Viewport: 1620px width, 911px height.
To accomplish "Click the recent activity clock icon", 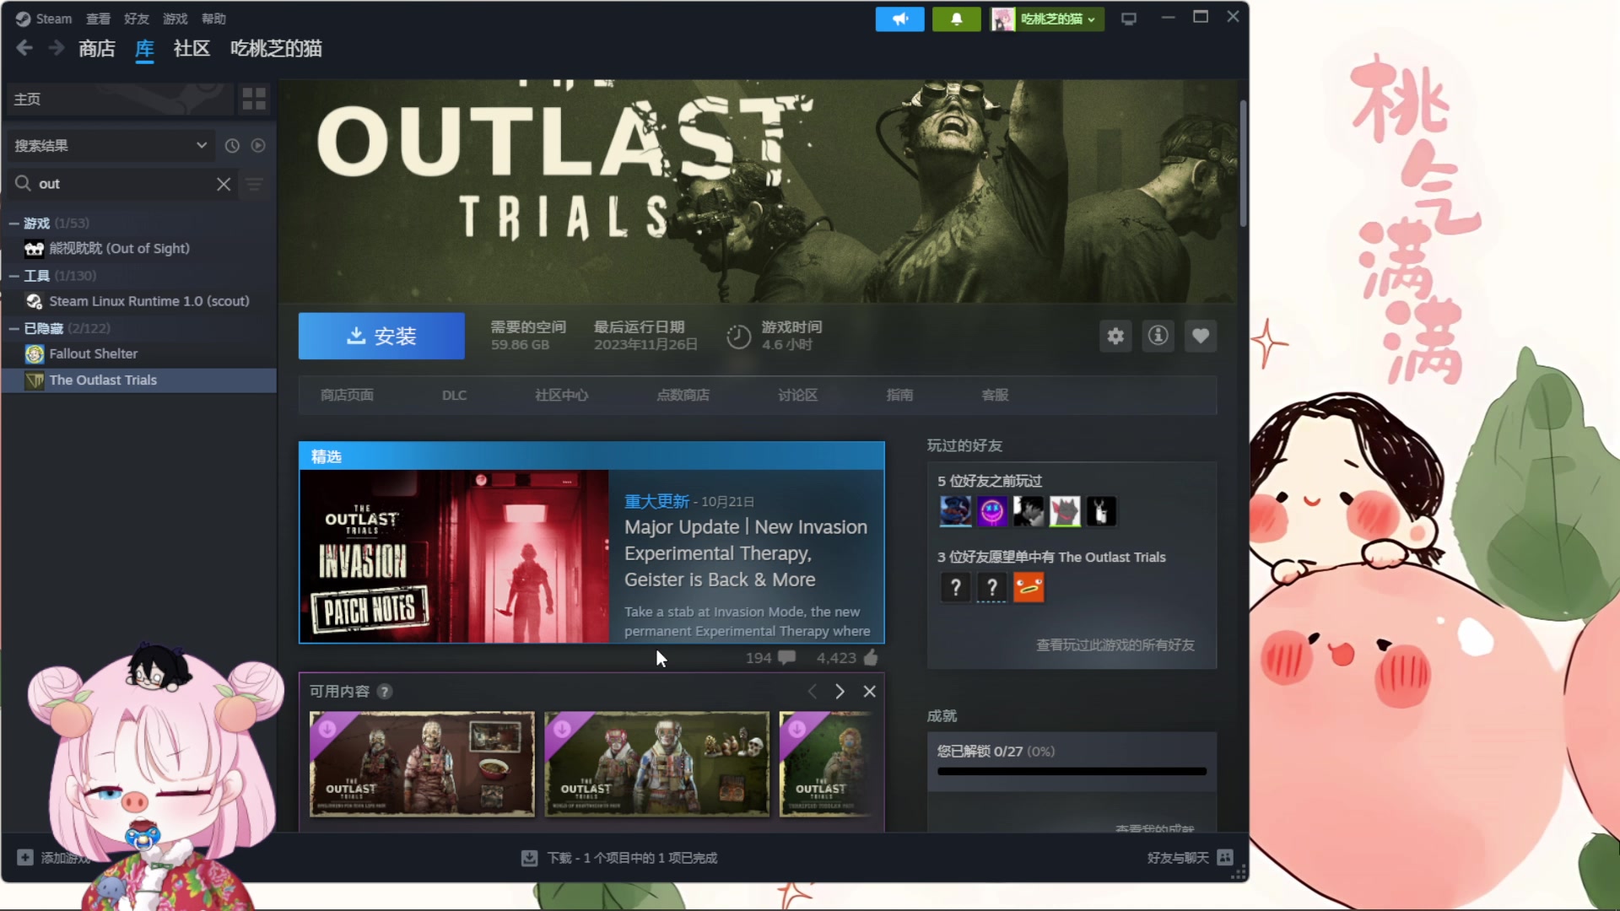I will coord(232,145).
